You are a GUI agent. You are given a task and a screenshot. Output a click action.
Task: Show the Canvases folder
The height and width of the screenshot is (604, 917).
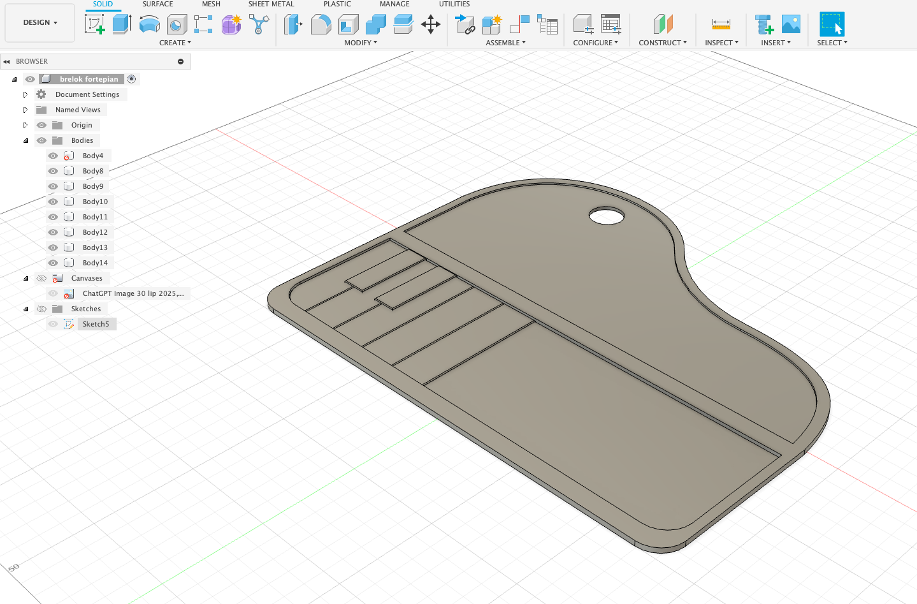click(x=41, y=278)
